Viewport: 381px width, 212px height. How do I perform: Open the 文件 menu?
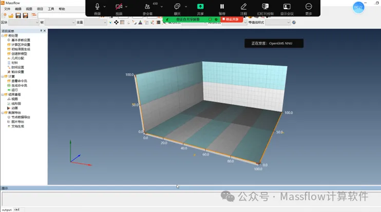coord(7,9)
